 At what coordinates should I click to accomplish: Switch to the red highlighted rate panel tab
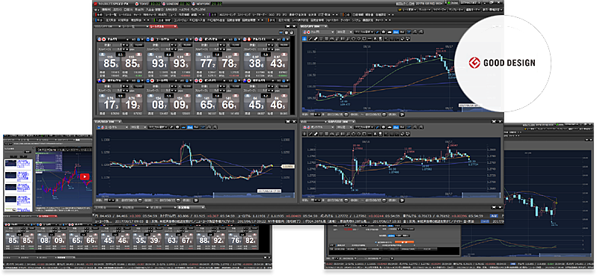coord(163,26)
